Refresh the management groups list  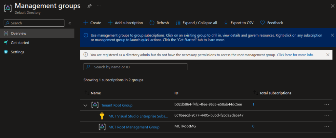(159, 23)
